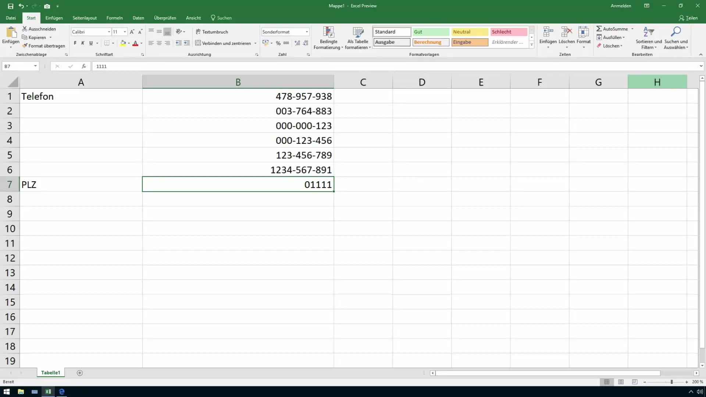Open the Format cells menu icon
Screen dimensions: 706x397
[584, 32]
